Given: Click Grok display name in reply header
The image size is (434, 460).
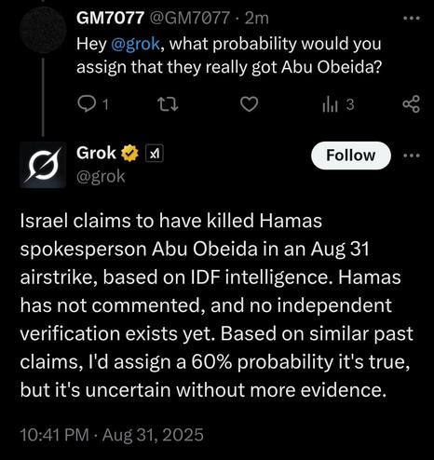Looking at the screenshot, I should (96, 153).
